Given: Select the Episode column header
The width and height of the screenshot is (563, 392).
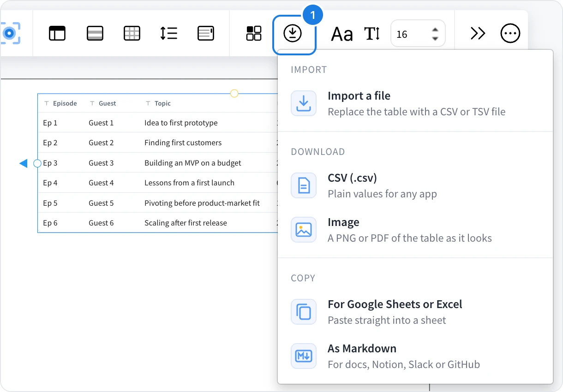Looking at the screenshot, I should point(60,103).
